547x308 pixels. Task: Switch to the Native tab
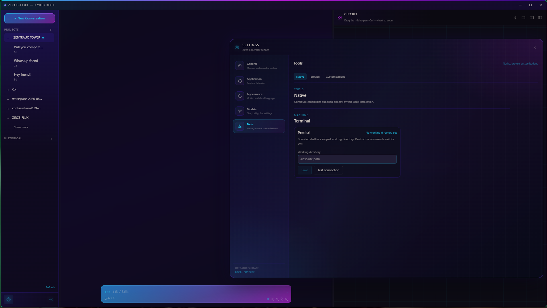pos(300,77)
